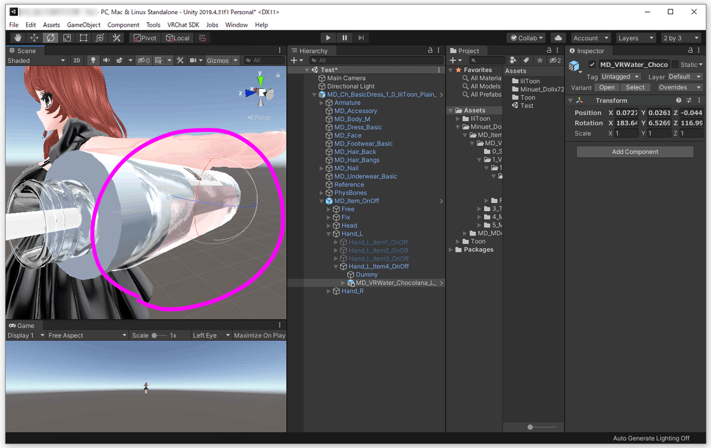Show favorites star filter in Project
This screenshot has height=448, width=711.
click(x=539, y=60)
